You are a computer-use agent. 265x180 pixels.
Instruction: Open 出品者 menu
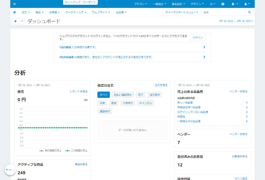pyautogui.click(x=121, y=12)
